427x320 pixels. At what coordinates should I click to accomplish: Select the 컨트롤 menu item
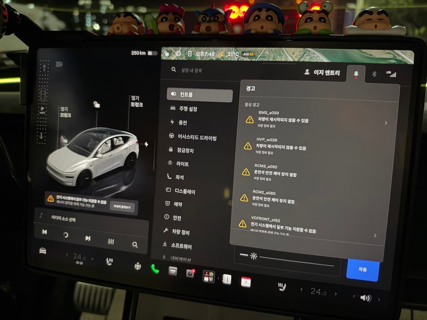pyautogui.click(x=200, y=95)
